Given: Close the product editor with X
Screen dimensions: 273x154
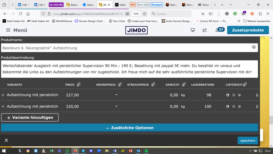Looking at the screenshot, I should pyautogui.click(x=6, y=140).
